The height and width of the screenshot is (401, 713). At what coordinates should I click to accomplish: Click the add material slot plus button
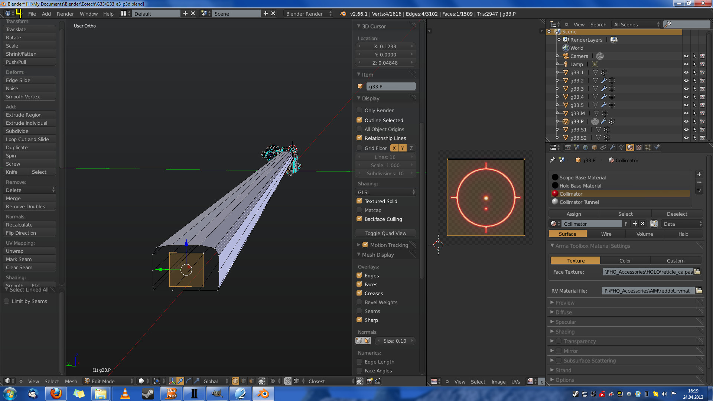[699, 174]
